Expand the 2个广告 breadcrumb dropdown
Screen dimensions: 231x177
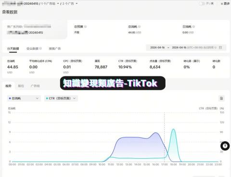pyautogui.click(x=77, y=3)
